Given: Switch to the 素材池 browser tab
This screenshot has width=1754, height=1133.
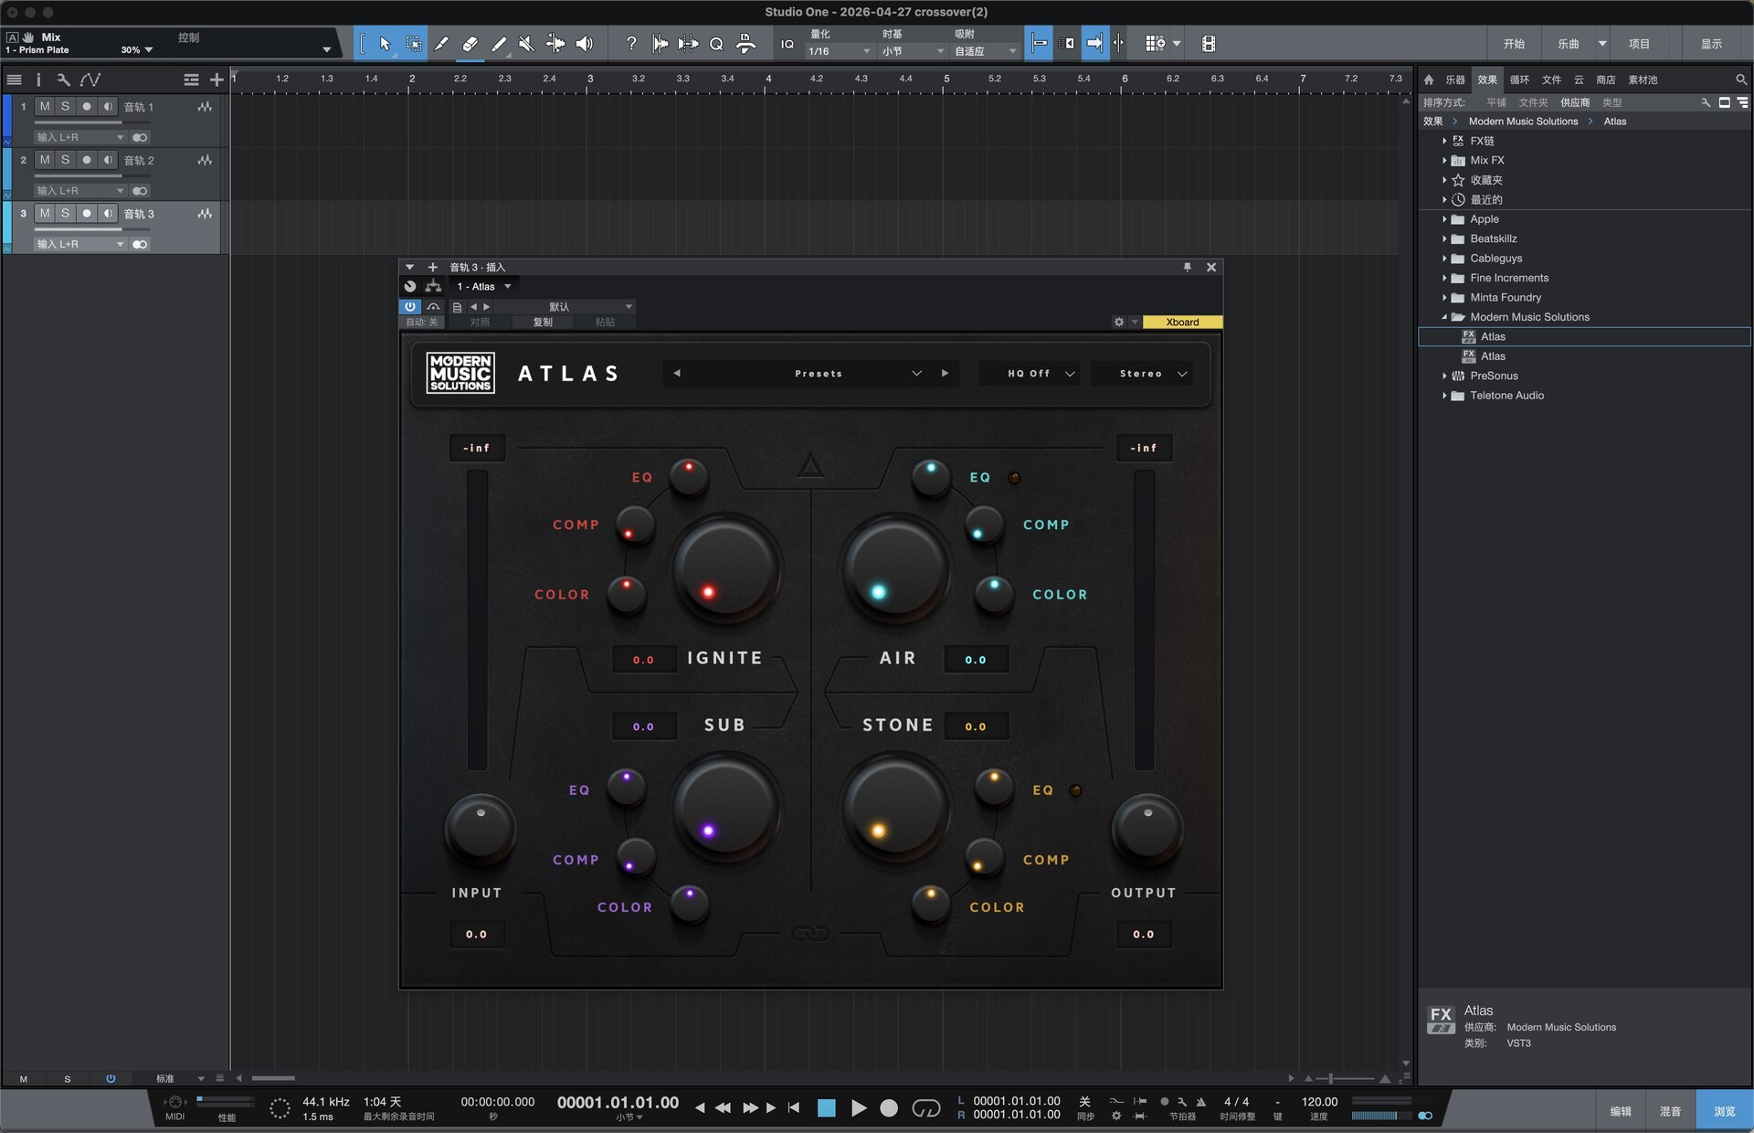Looking at the screenshot, I should coord(1643,79).
